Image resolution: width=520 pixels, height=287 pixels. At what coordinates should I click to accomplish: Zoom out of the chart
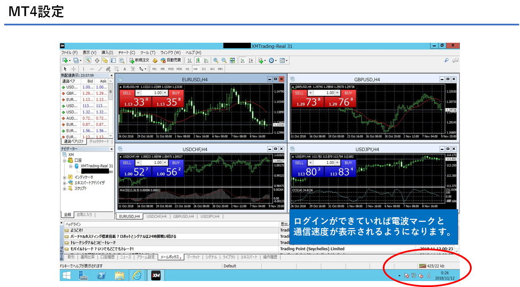[224, 61]
